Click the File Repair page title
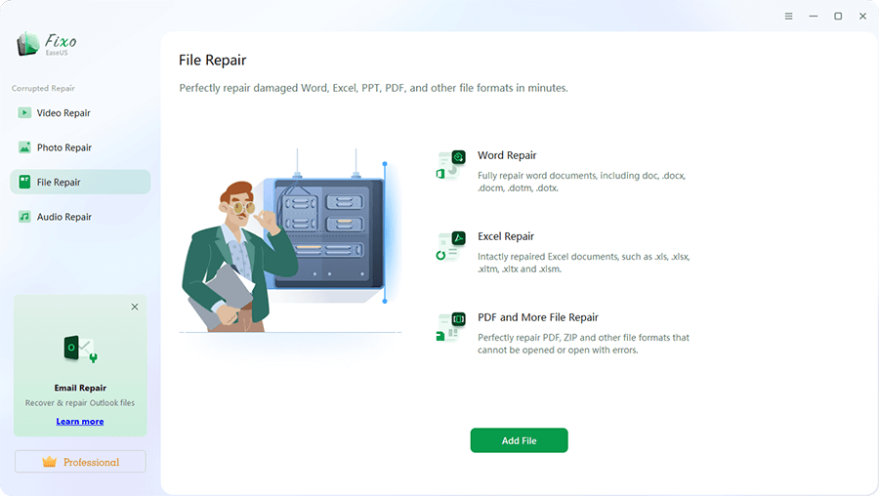Image resolution: width=879 pixels, height=496 pixels. [x=213, y=60]
